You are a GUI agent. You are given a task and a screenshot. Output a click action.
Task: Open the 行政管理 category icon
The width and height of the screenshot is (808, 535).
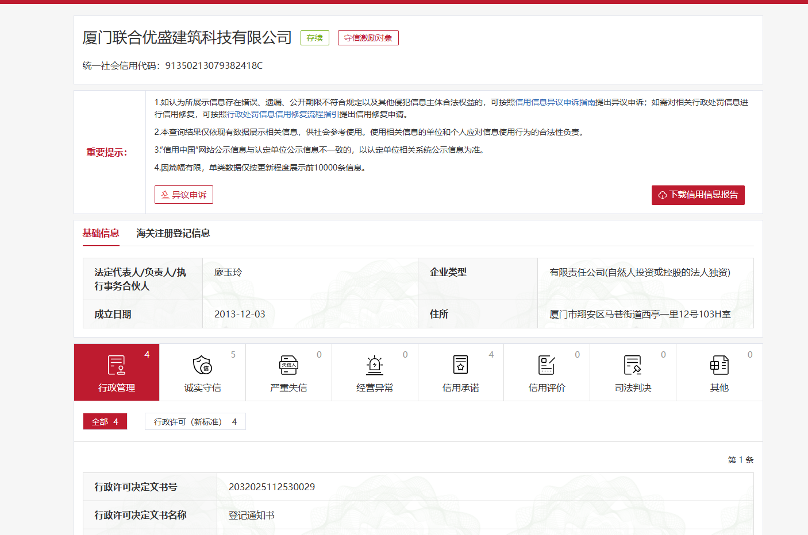[x=117, y=365]
